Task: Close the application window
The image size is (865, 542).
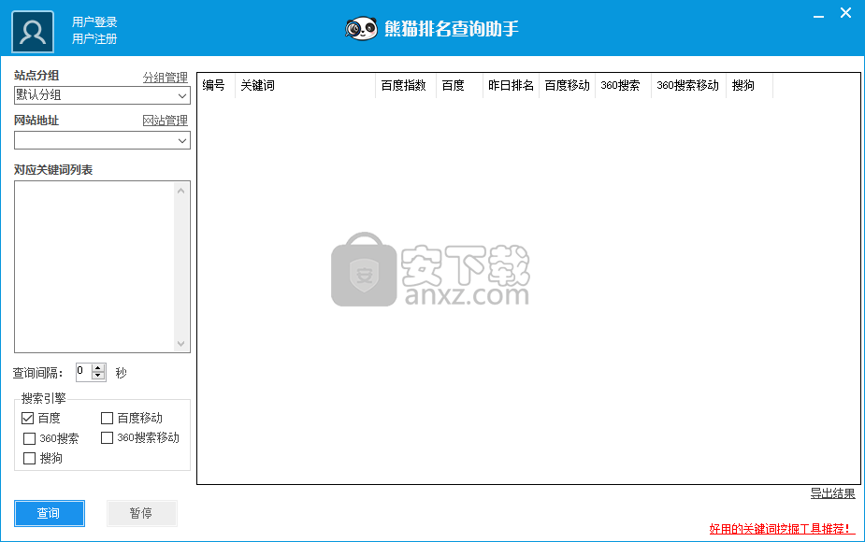Action: pyautogui.click(x=845, y=13)
